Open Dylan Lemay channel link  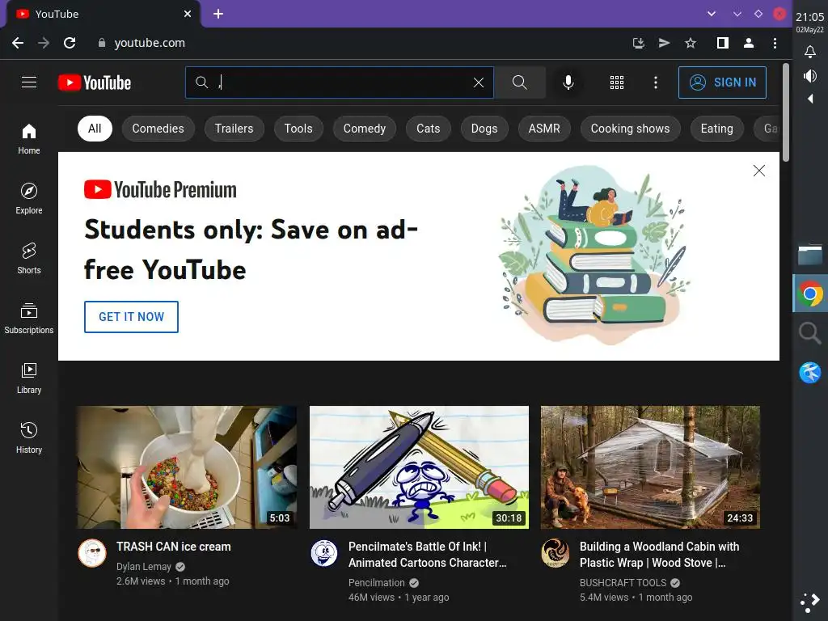(144, 567)
